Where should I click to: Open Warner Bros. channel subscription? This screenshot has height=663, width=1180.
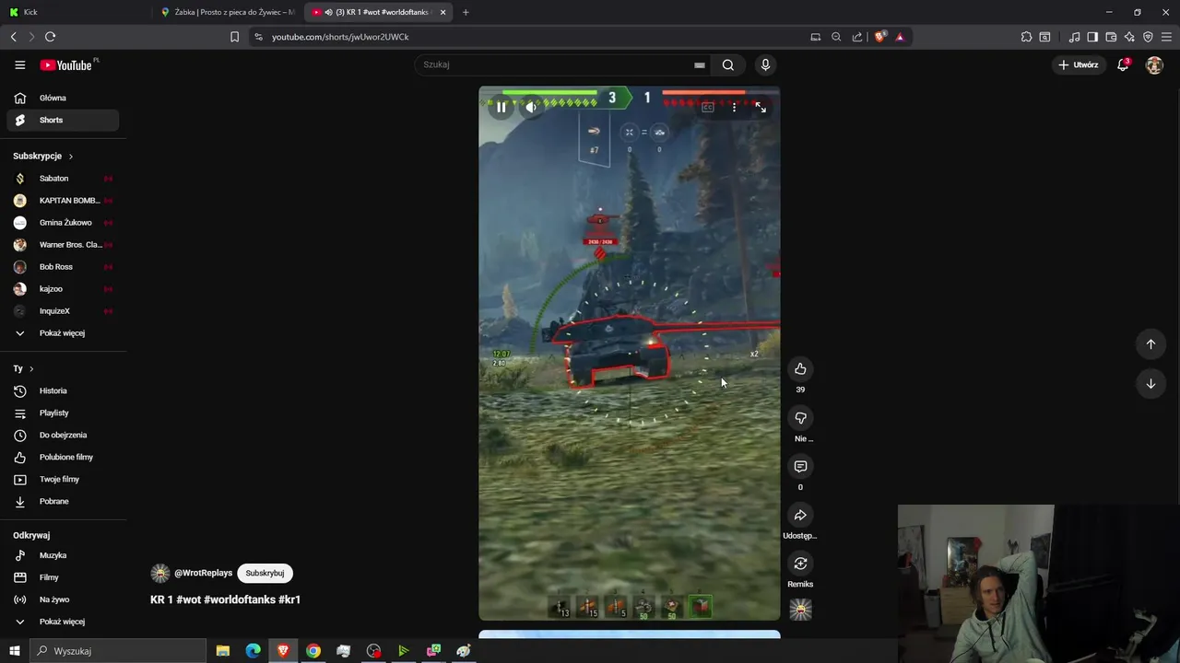tap(62, 245)
